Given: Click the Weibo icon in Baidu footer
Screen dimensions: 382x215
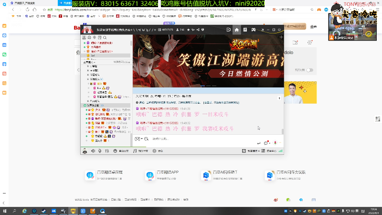Looking at the screenshot, I should pyautogui.click(x=276, y=200).
